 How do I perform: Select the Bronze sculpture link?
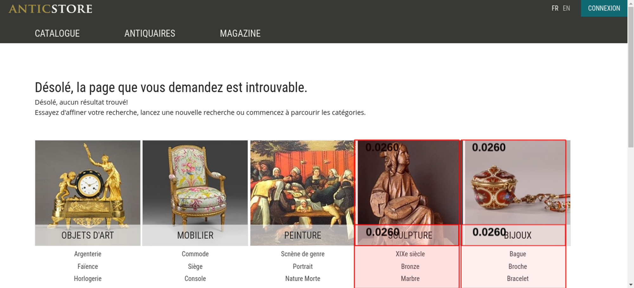pyautogui.click(x=410, y=266)
